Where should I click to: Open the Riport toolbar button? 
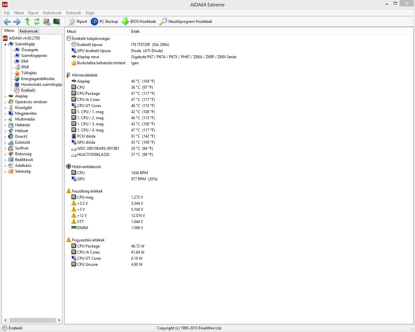(78, 22)
